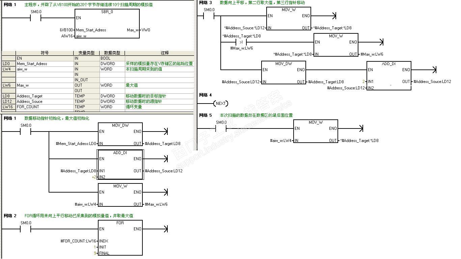Select the 网络 3 network title
The width and height of the screenshot is (461, 259).
(x=206, y=3)
